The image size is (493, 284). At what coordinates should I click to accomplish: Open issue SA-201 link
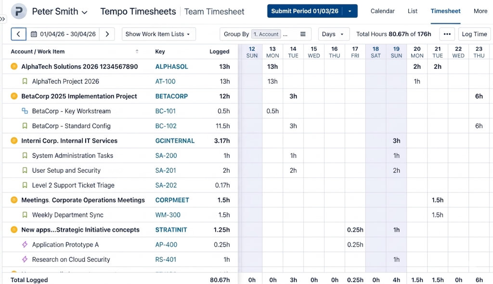click(166, 170)
